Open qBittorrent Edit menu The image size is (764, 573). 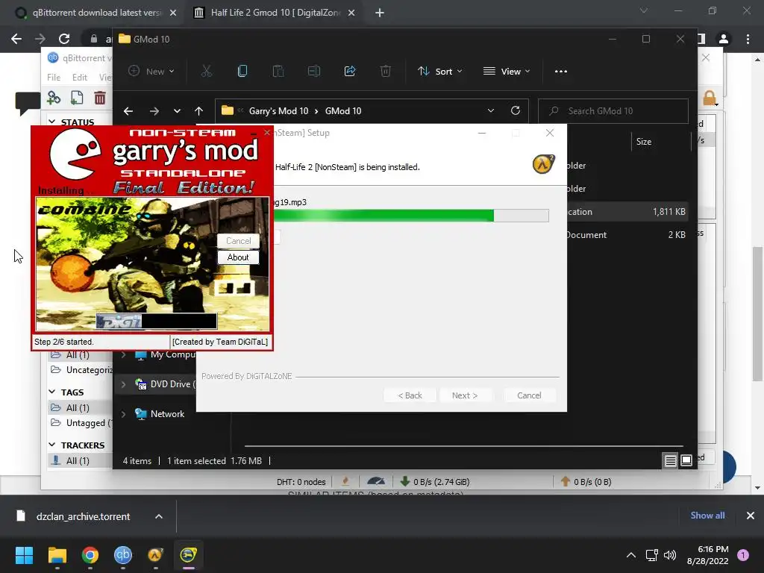[x=79, y=77]
